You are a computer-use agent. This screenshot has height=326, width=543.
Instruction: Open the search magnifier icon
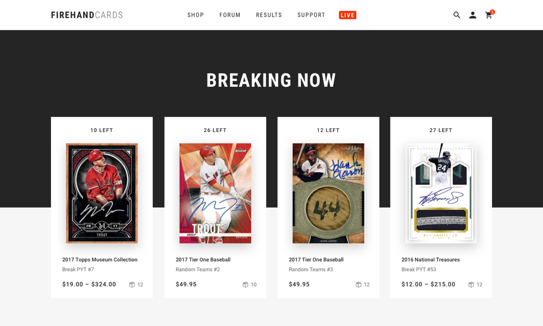click(457, 15)
